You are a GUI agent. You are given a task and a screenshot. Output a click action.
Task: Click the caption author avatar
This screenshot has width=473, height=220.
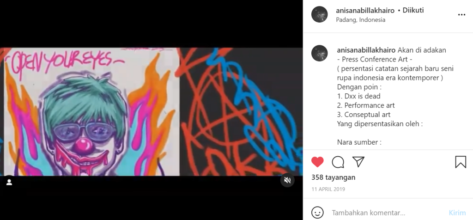click(x=320, y=53)
